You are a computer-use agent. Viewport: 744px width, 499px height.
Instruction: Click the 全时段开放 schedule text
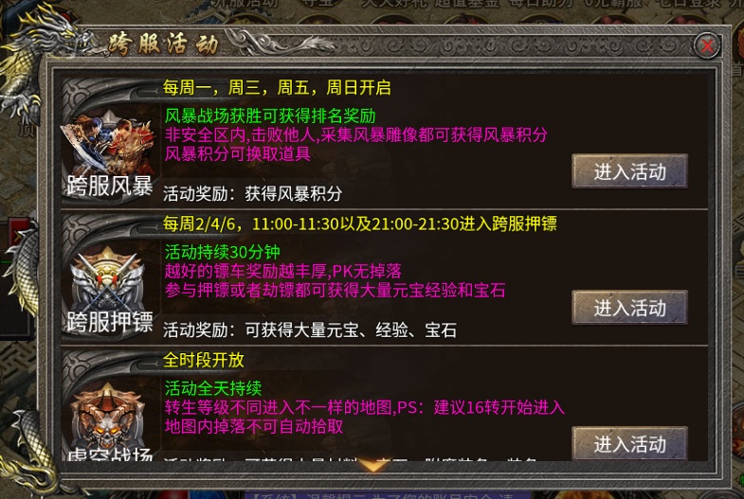click(204, 360)
